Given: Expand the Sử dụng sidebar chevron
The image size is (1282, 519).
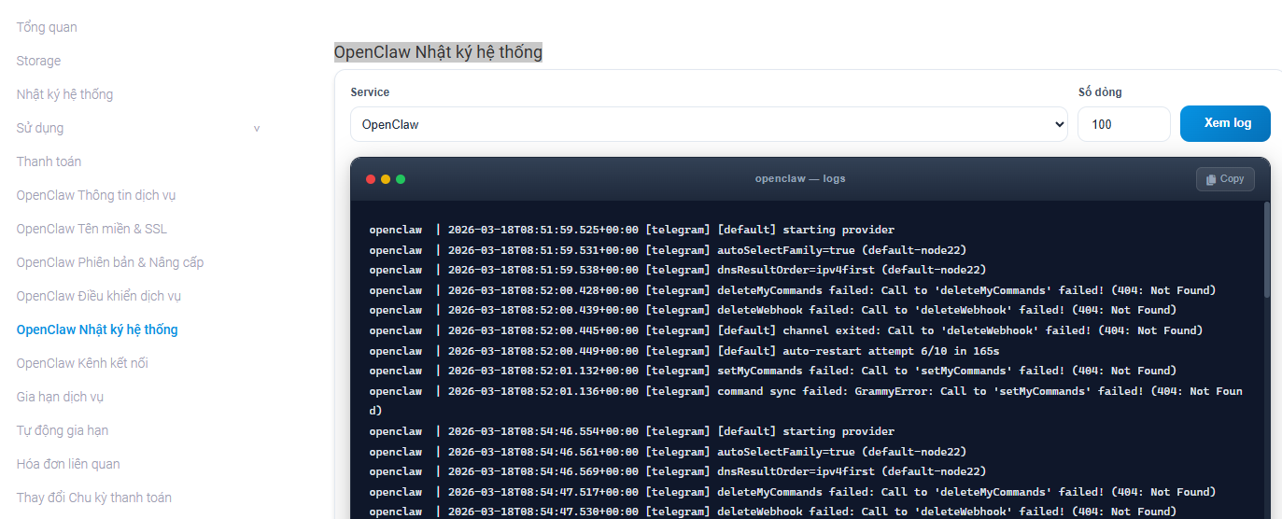Looking at the screenshot, I should 257,129.
